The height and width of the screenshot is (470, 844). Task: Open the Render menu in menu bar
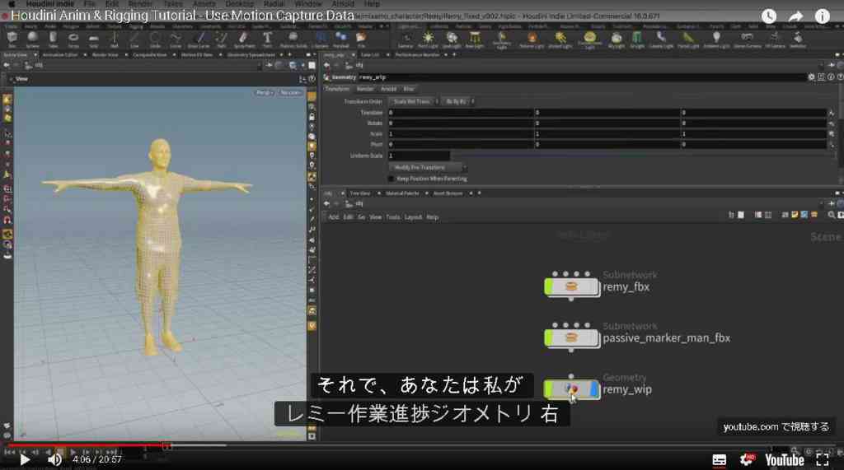point(140,4)
